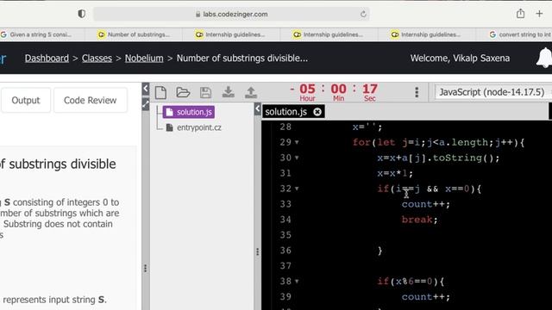
Task: Switch to the 'convert string to int' tab
Action: point(519,34)
